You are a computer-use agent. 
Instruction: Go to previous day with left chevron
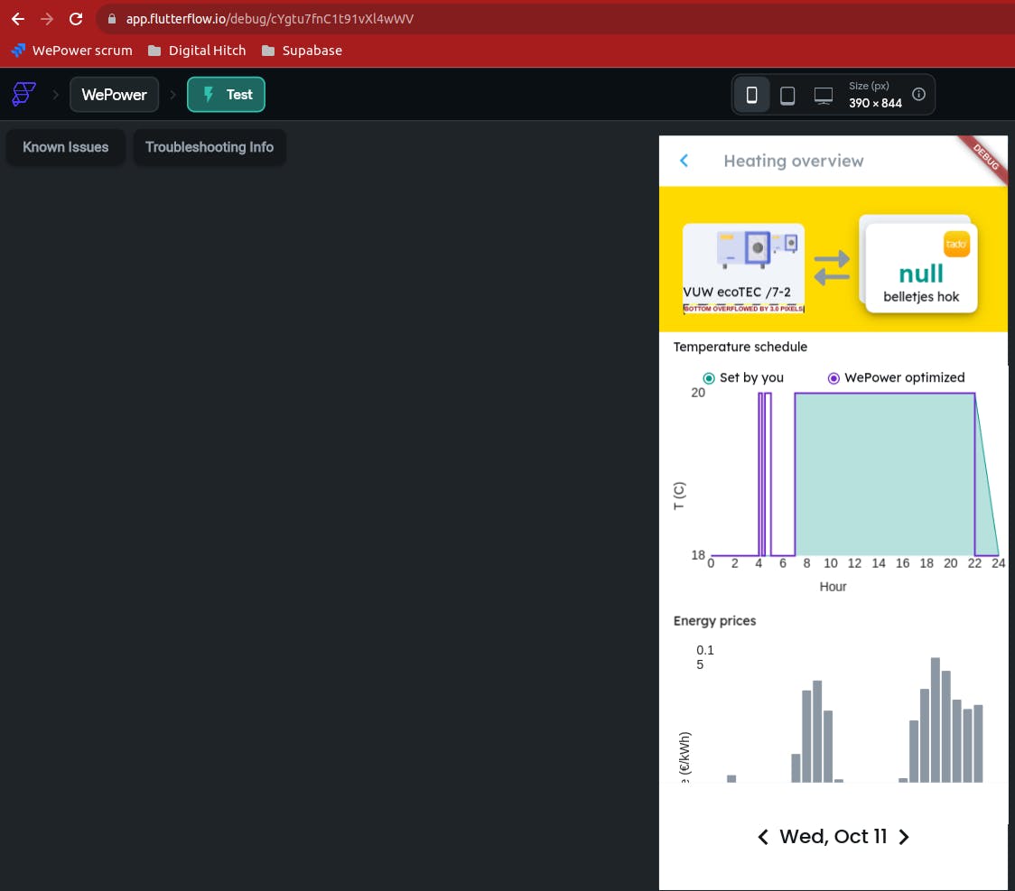point(762,837)
